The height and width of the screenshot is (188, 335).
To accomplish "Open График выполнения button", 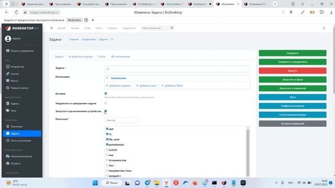I will point(293,106).
